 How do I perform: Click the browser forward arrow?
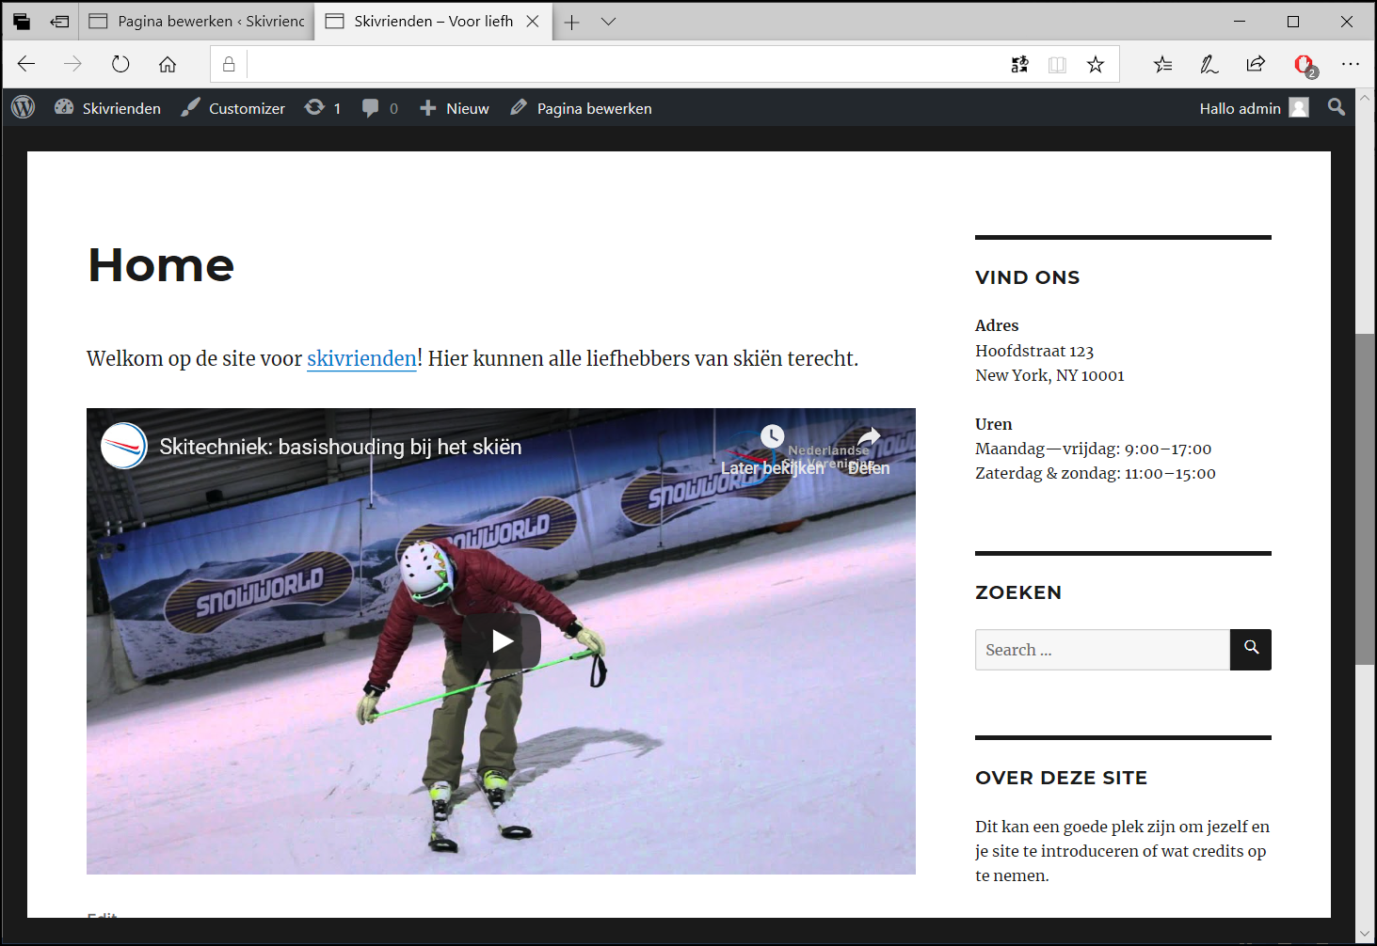coord(73,64)
